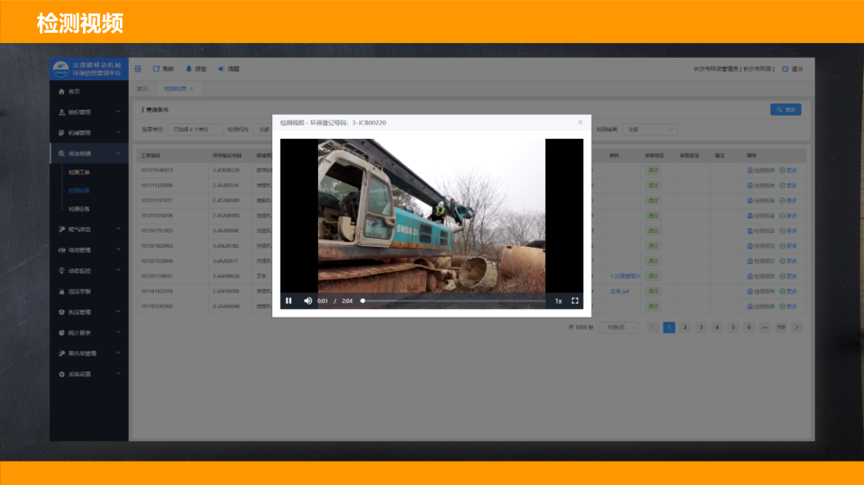Open 监管单位 selection field

tap(195, 129)
